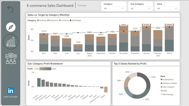This screenshot has height=106, width=189.
Task: Click the Accessories profit bar
Action: 47,84
